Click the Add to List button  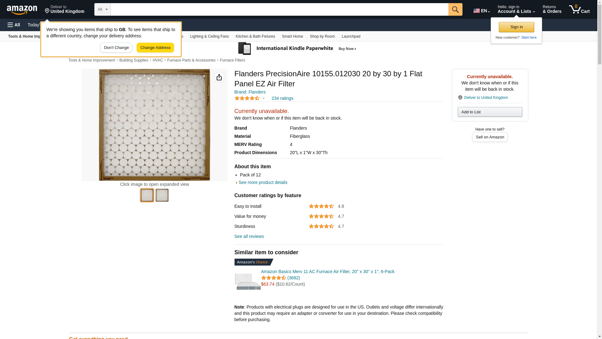489,112
